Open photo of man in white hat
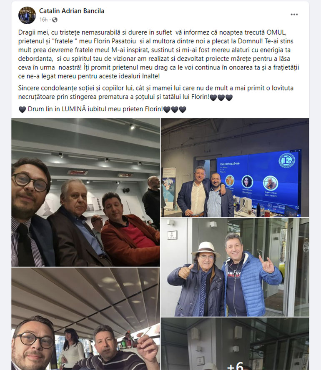This screenshot has height=370, width=321. tap(235, 267)
